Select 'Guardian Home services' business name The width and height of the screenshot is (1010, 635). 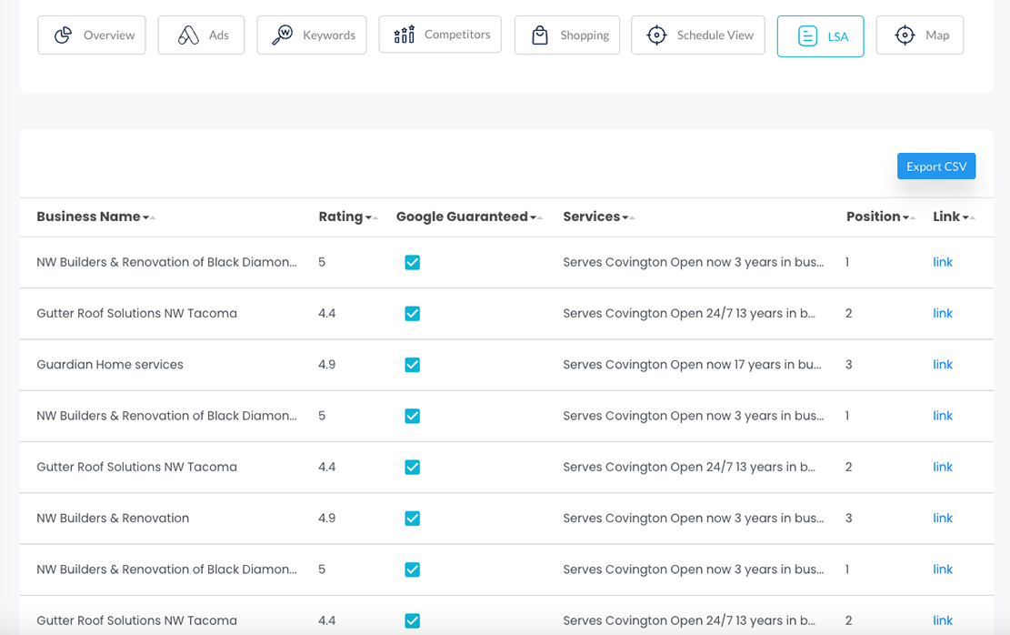tap(109, 364)
